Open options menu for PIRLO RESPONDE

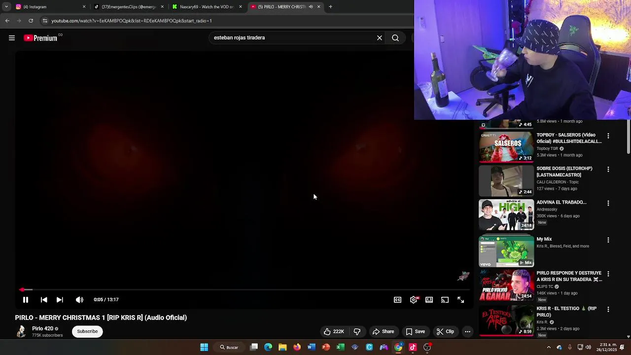point(608,274)
